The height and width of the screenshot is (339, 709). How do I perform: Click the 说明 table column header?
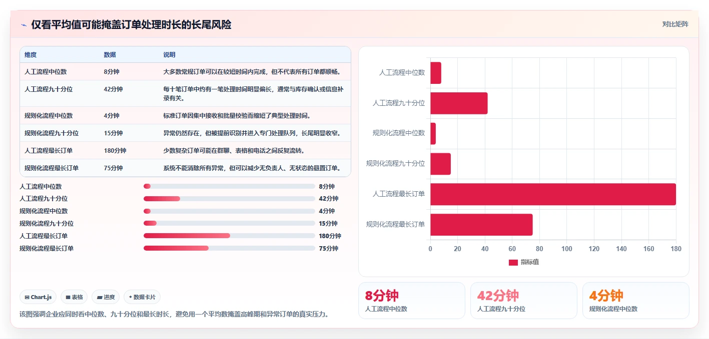point(169,55)
